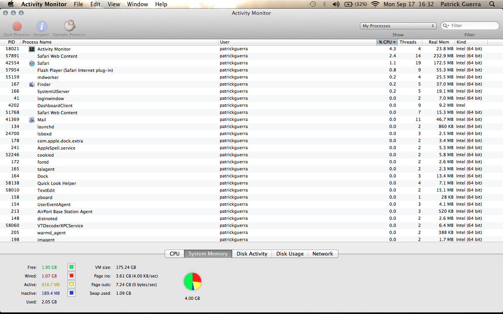Screen dimensions: 503x314
Task: Select the AppleSpell.service process row
Action: coord(251,148)
